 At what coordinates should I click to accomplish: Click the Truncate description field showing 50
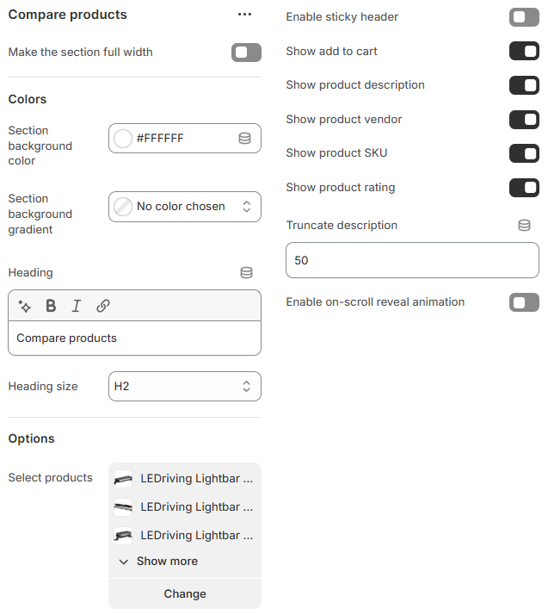pyautogui.click(x=412, y=260)
